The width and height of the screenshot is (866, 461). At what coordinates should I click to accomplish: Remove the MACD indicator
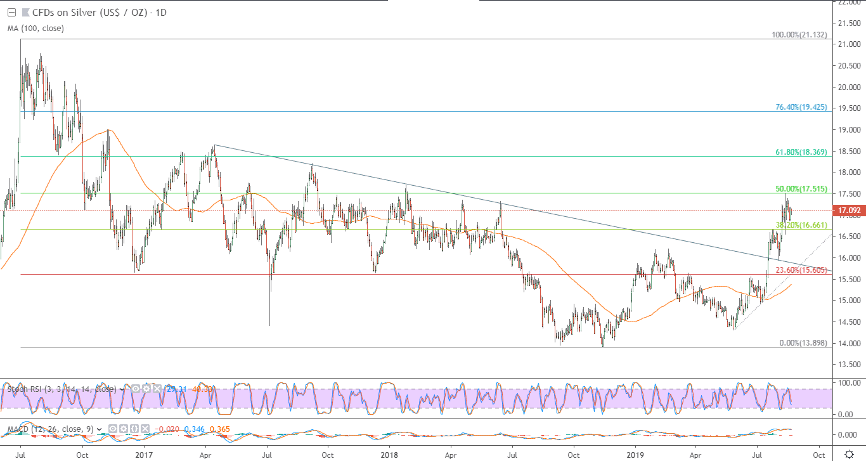pyautogui.click(x=146, y=429)
